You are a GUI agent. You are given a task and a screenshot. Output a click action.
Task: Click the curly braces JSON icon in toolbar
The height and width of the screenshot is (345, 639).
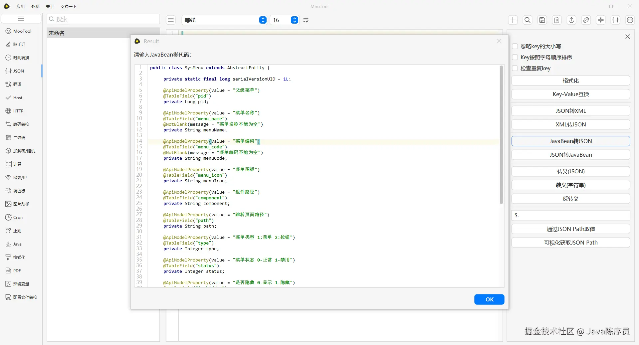click(x=615, y=20)
